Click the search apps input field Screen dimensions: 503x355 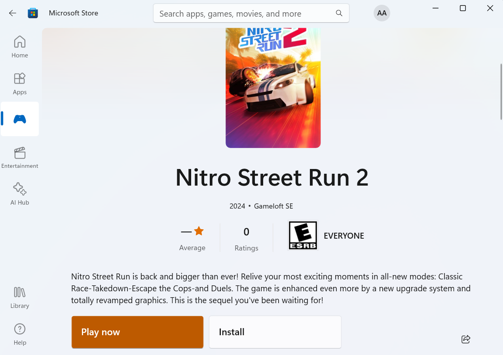pyautogui.click(x=245, y=13)
